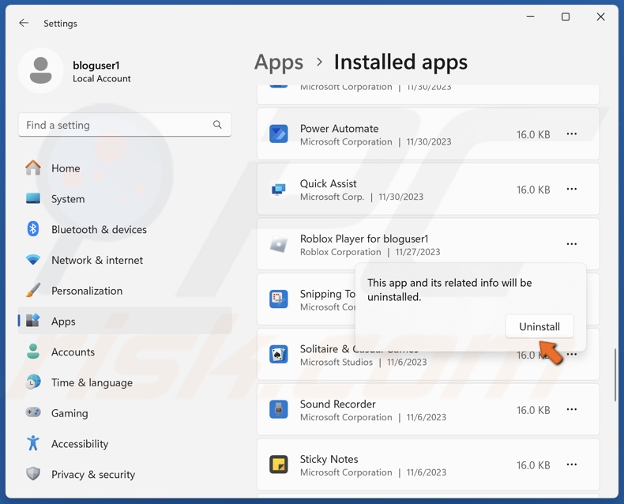Click the back arrow in Settings
This screenshot has height=504, width=624.
[24, 23]
